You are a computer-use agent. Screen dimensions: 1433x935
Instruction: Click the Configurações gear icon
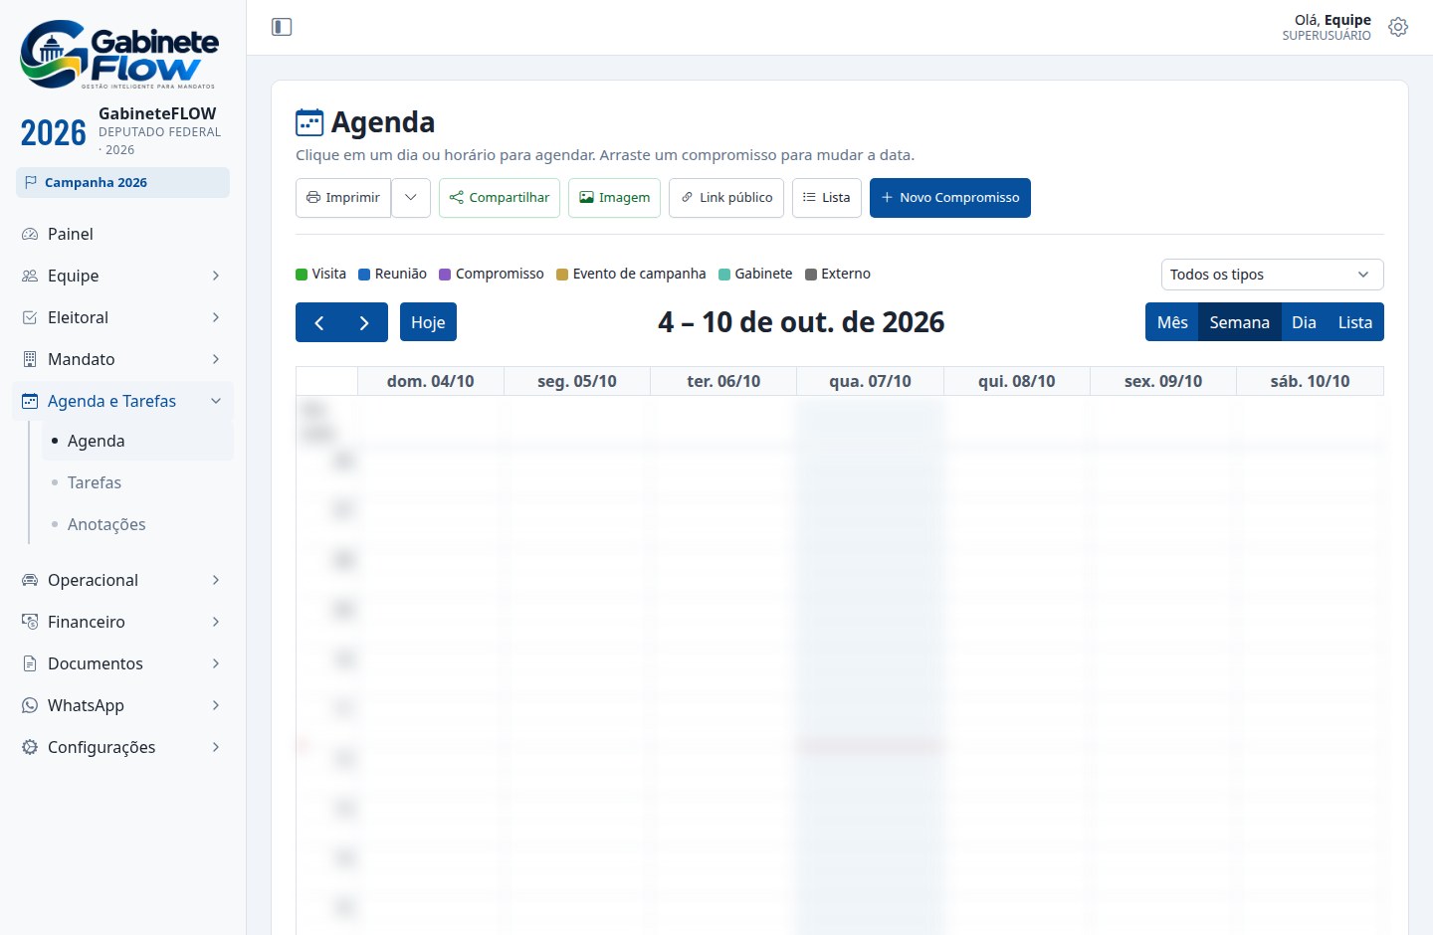[30, 747]
